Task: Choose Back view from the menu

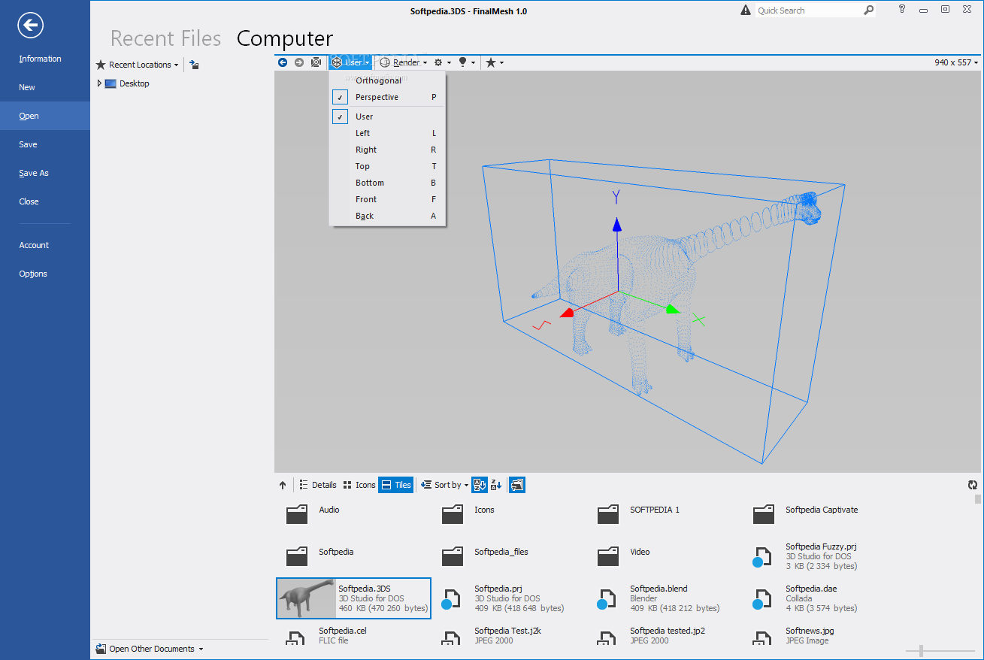Action: click(388, 216)
